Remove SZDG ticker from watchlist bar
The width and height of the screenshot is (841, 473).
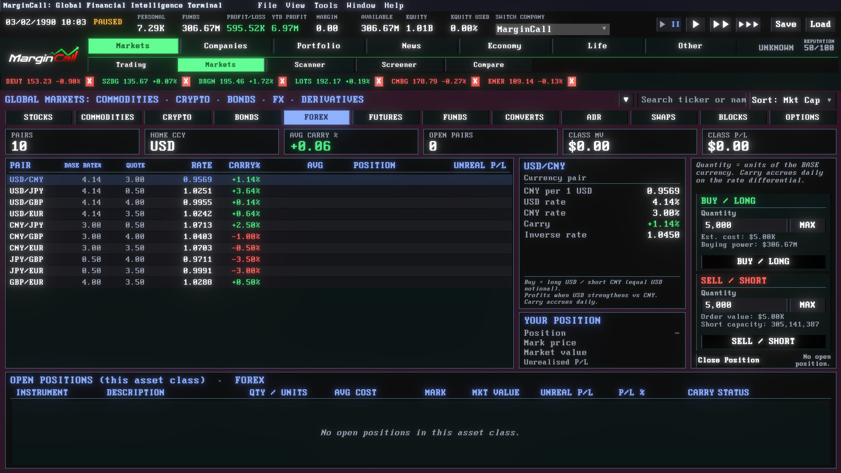186,81
